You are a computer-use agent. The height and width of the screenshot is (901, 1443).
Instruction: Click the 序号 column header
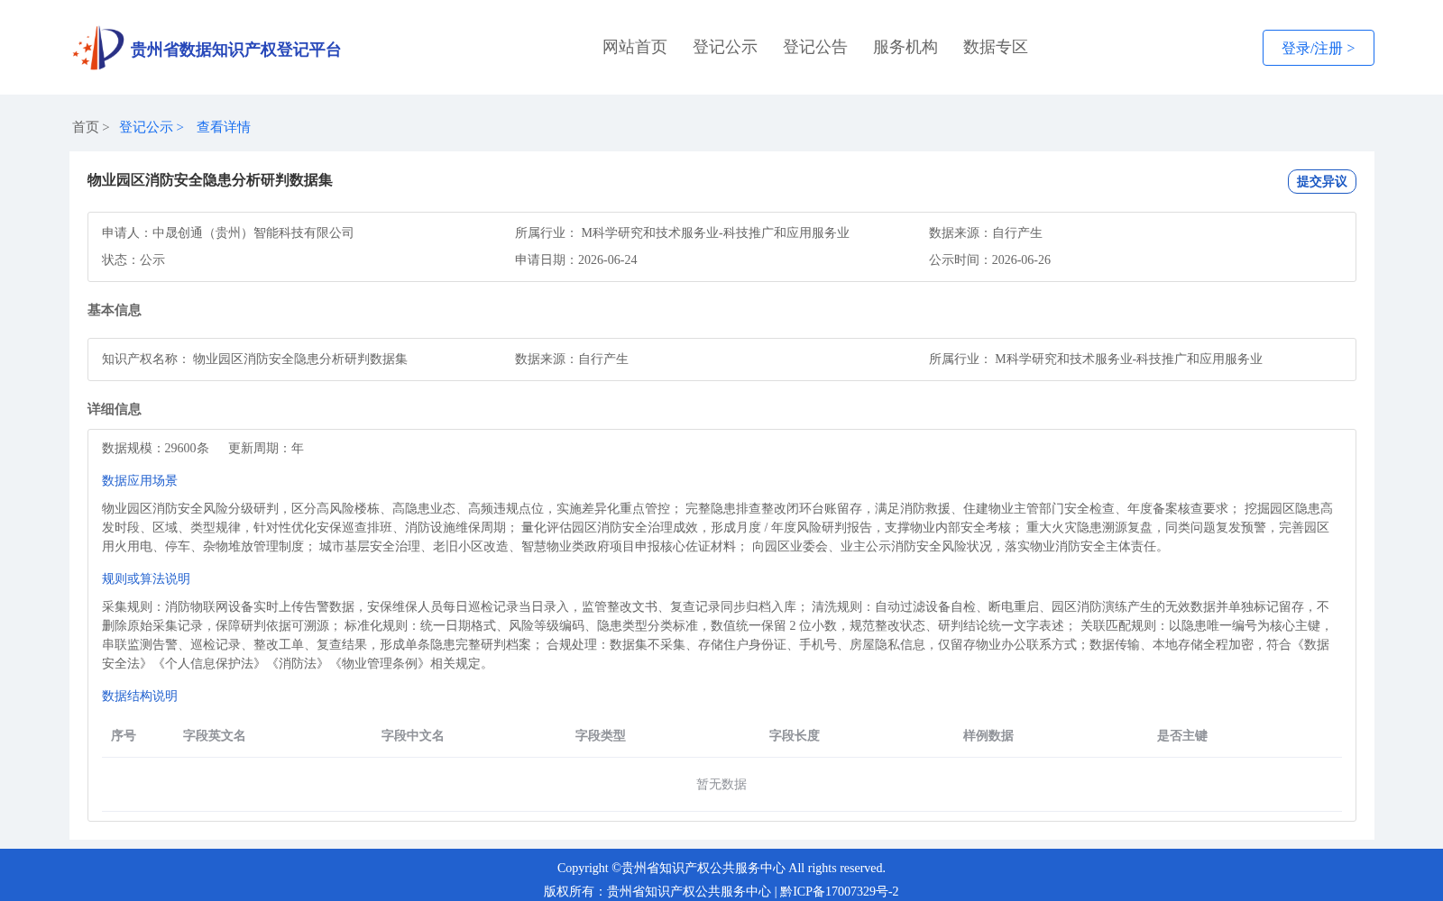click(x=124, y=735)
